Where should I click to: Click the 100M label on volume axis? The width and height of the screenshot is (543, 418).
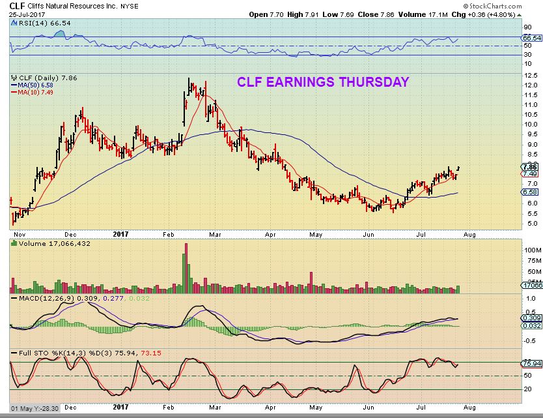click(x=533, y=250)
